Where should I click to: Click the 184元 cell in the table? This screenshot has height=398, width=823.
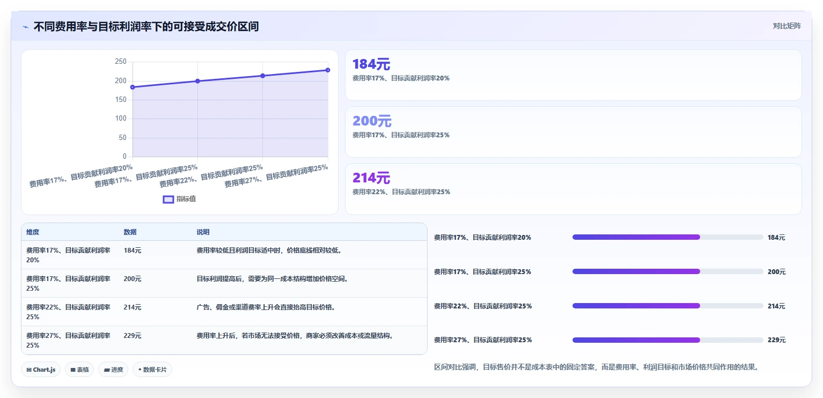click(133, 250)
